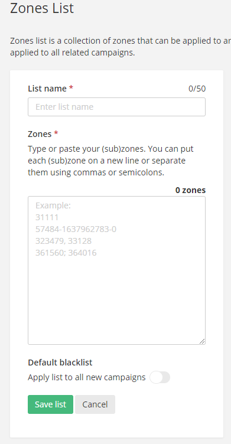The height and width of the screenshot is (444, 231).
Task: Grab the textarea resize grip corner
Action: [202, 341]
